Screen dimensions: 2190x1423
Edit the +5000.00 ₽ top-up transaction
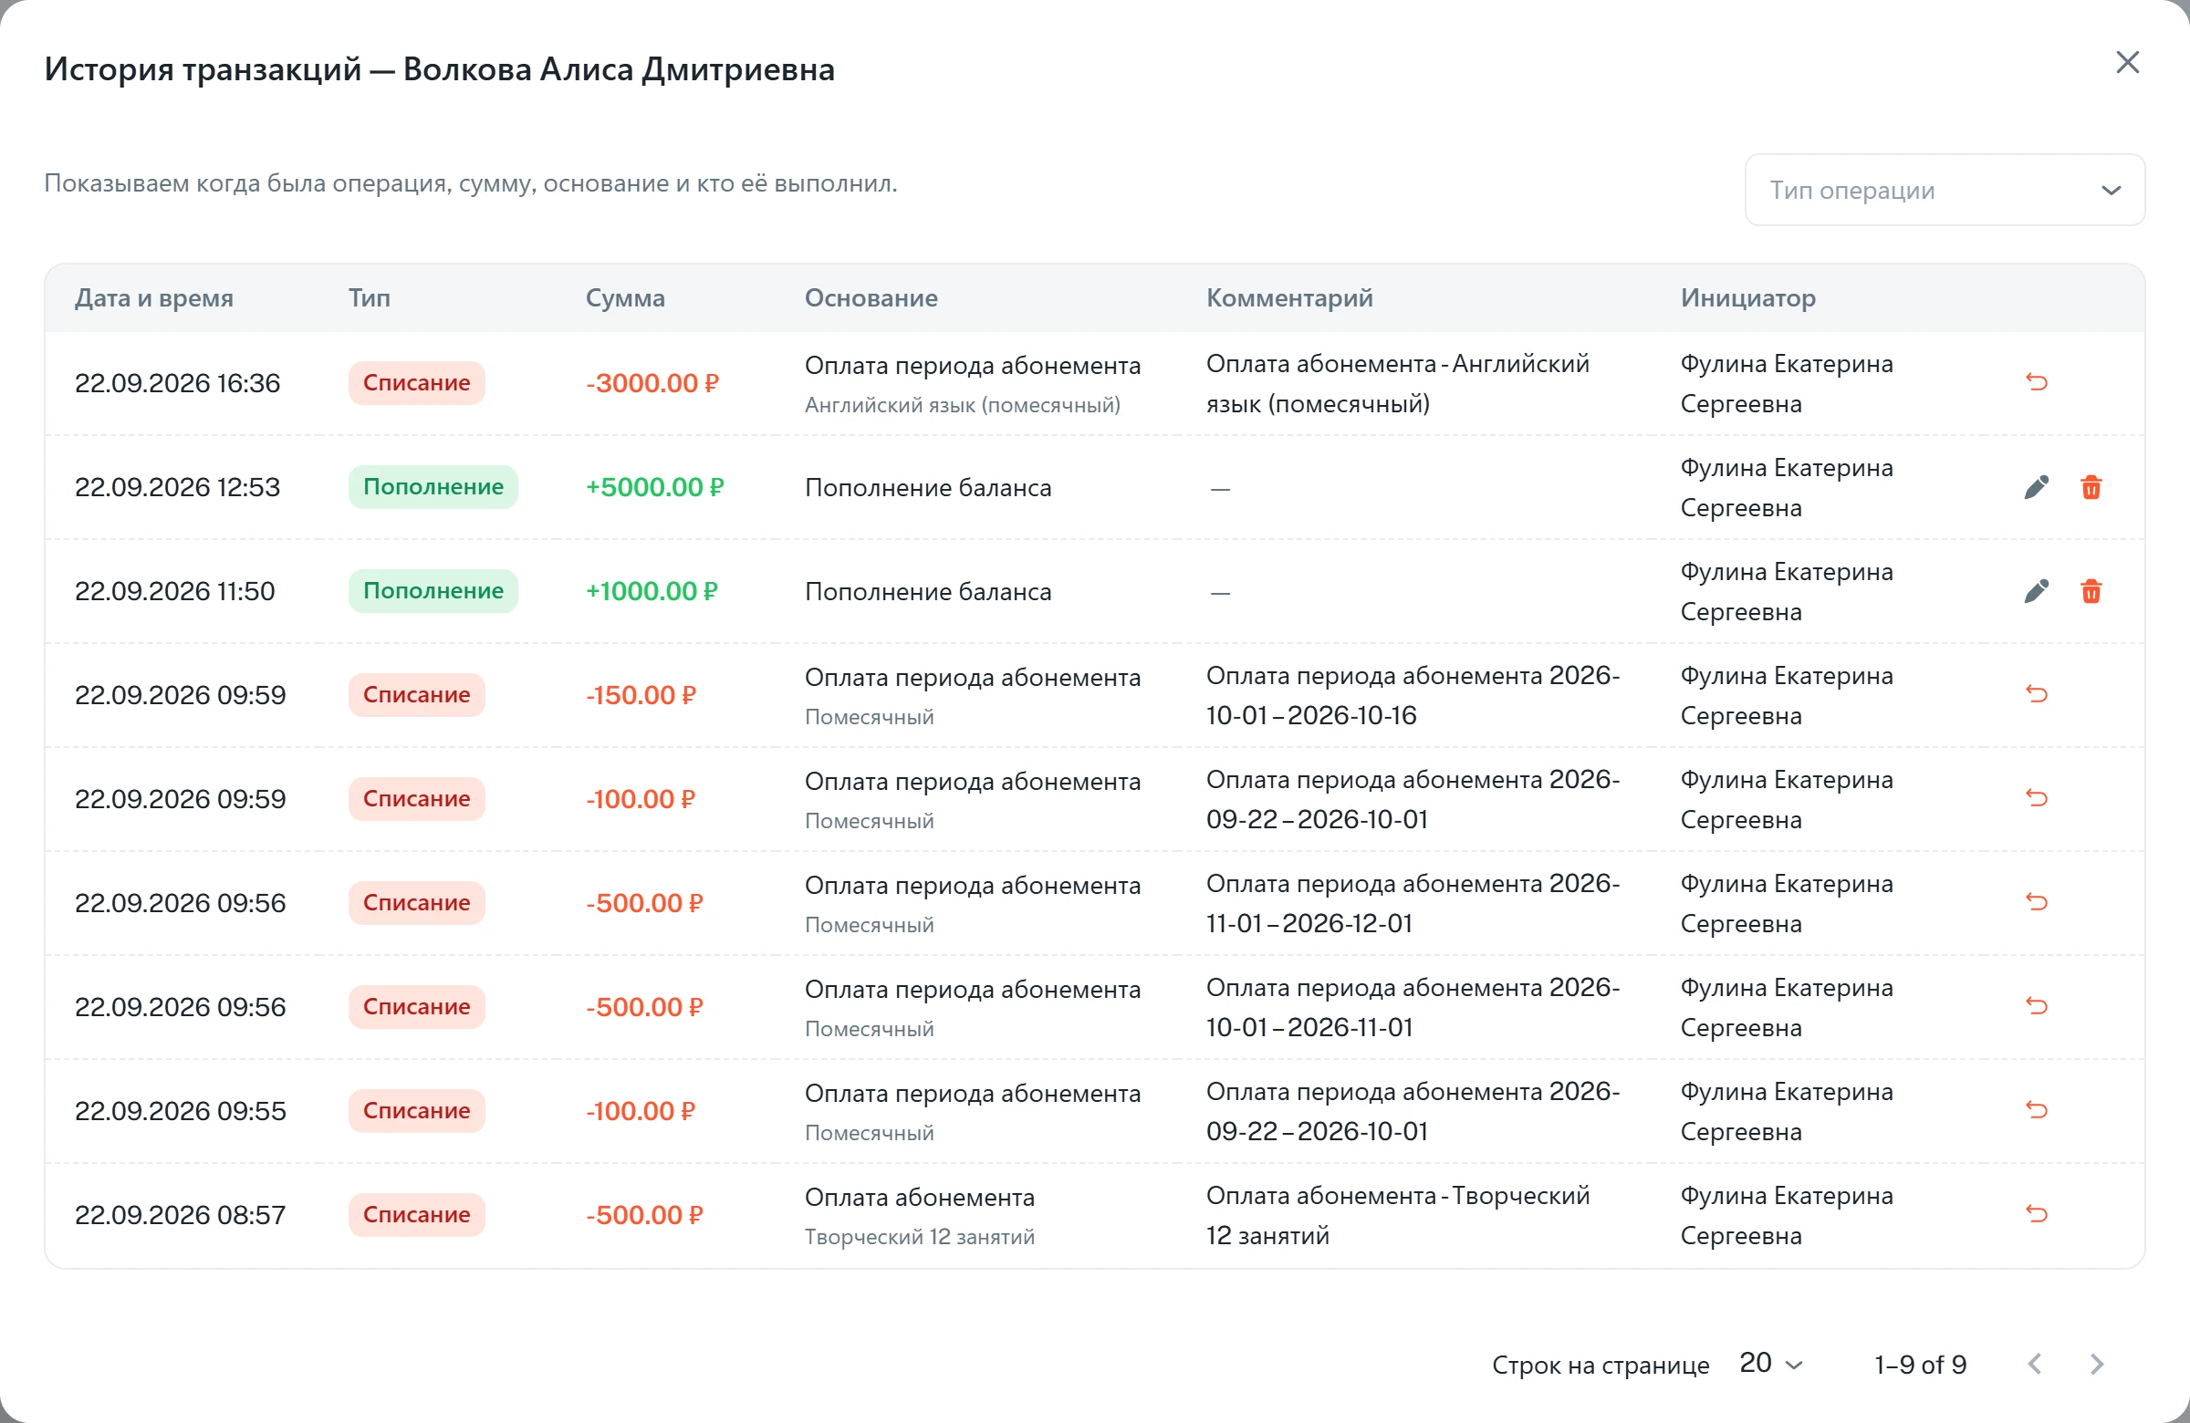coord(2037,486)
